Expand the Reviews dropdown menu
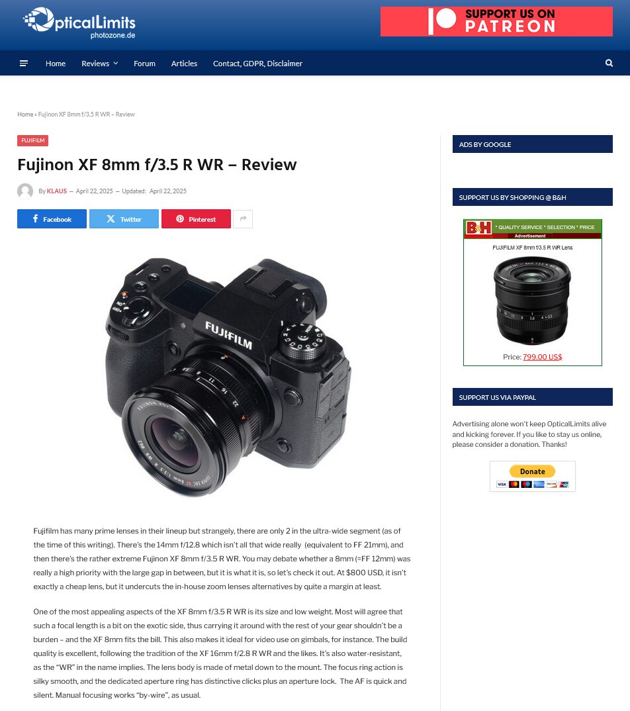 click(100, 64)
